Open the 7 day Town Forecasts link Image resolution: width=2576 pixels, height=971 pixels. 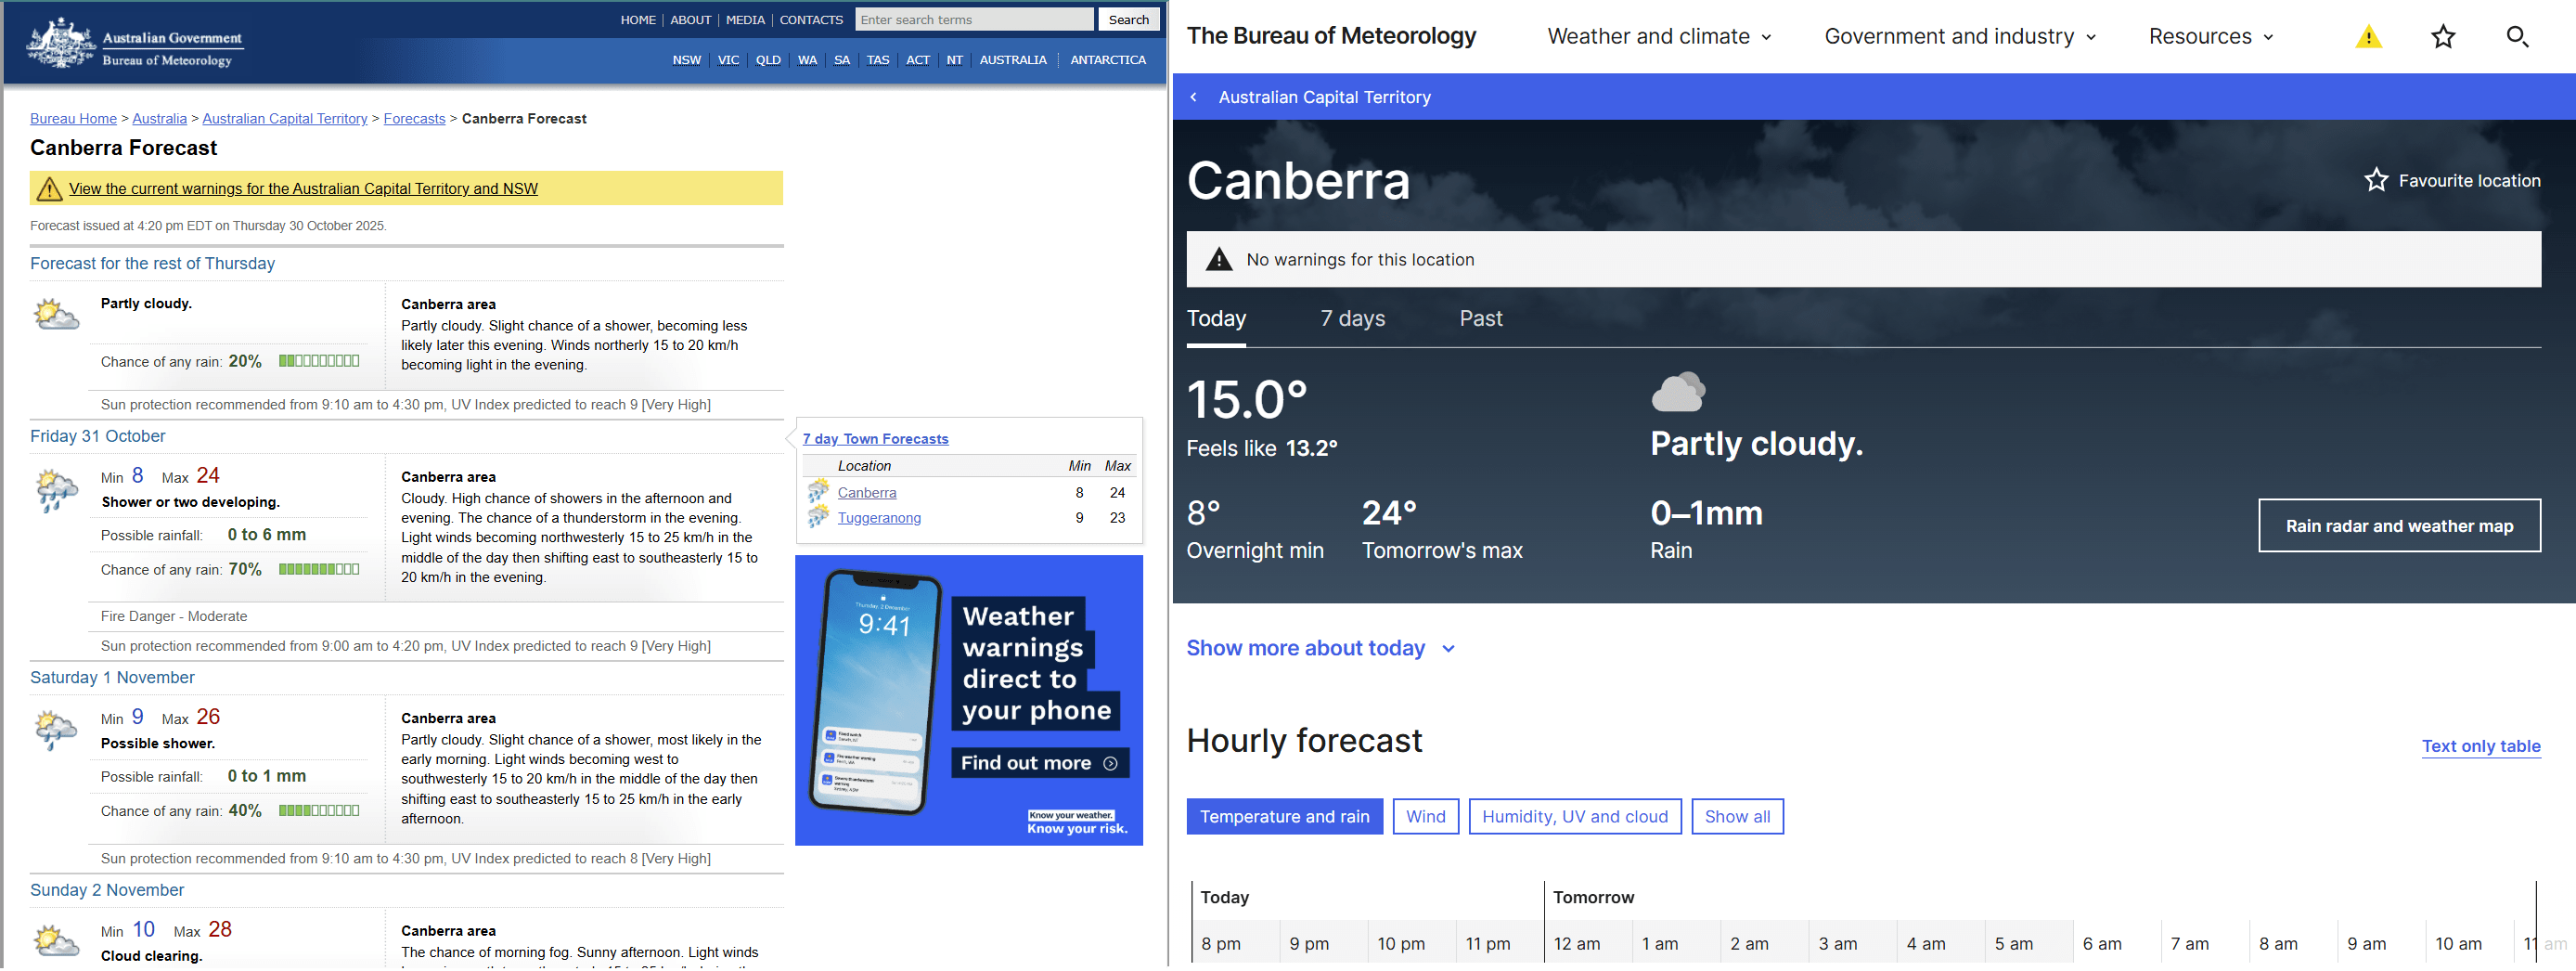pyautogui.click(x=875, y=439)
